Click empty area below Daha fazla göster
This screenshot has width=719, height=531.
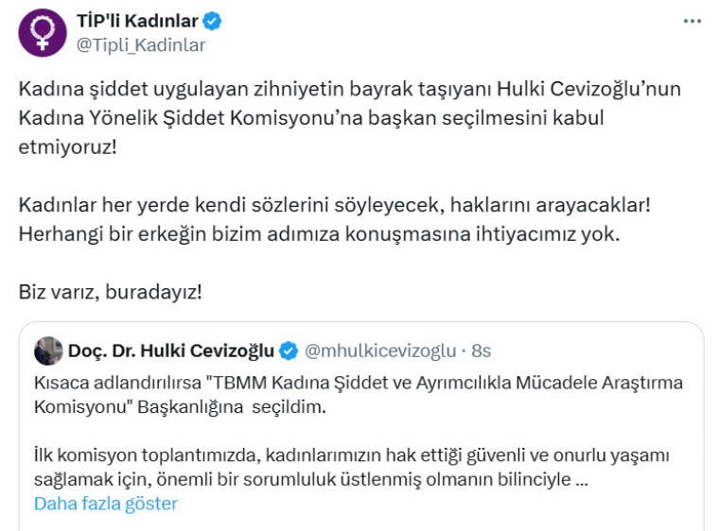(378, 522)
